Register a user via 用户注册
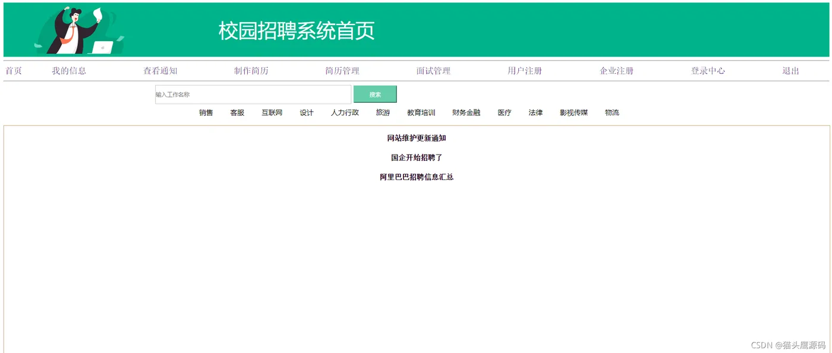This screenshot has height=353, width=832. point(525,70)
